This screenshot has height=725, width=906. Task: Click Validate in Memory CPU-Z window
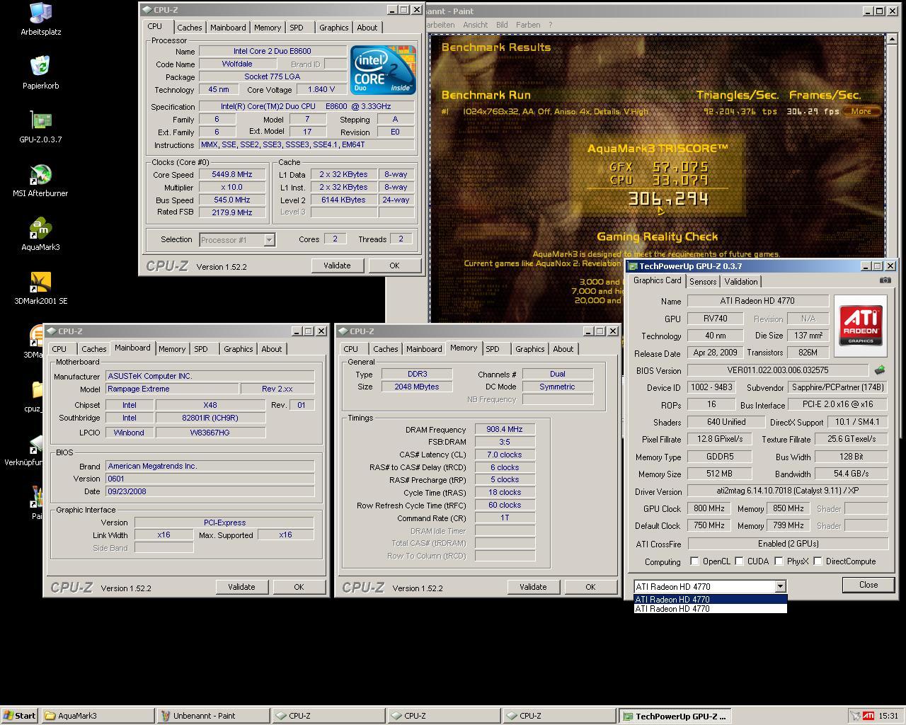pyautogui.click(x=532, y=587)
